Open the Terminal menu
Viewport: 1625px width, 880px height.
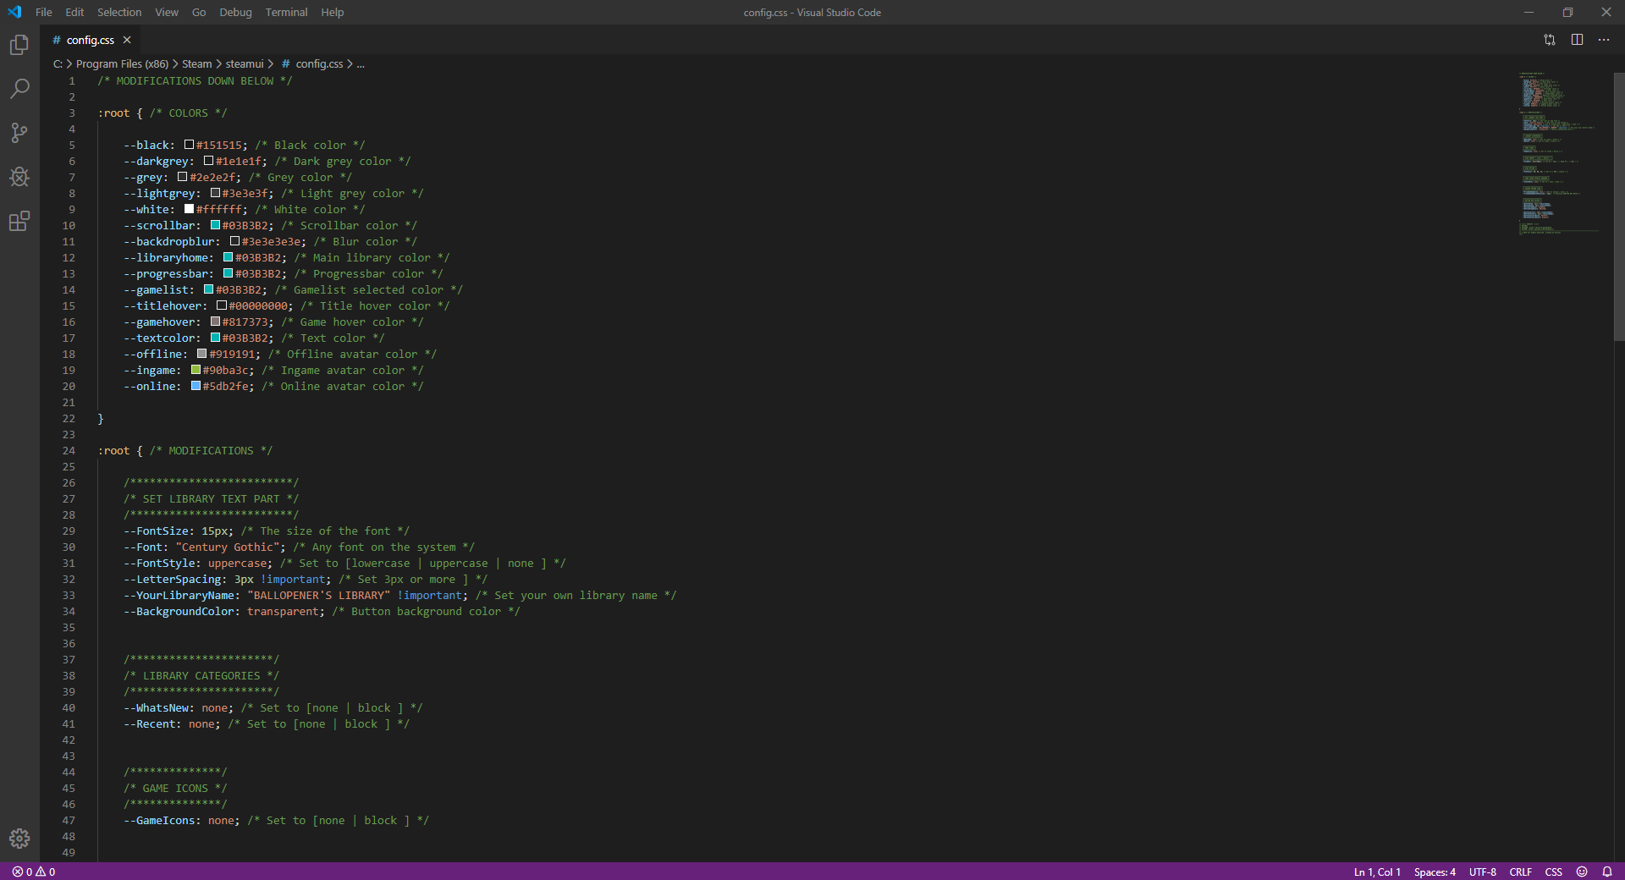[x=286, y=12]
